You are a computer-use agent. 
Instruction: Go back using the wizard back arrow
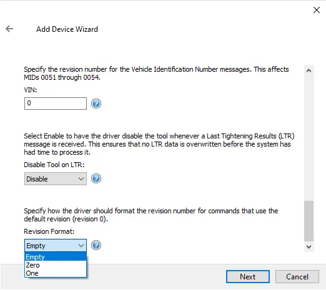9,29
